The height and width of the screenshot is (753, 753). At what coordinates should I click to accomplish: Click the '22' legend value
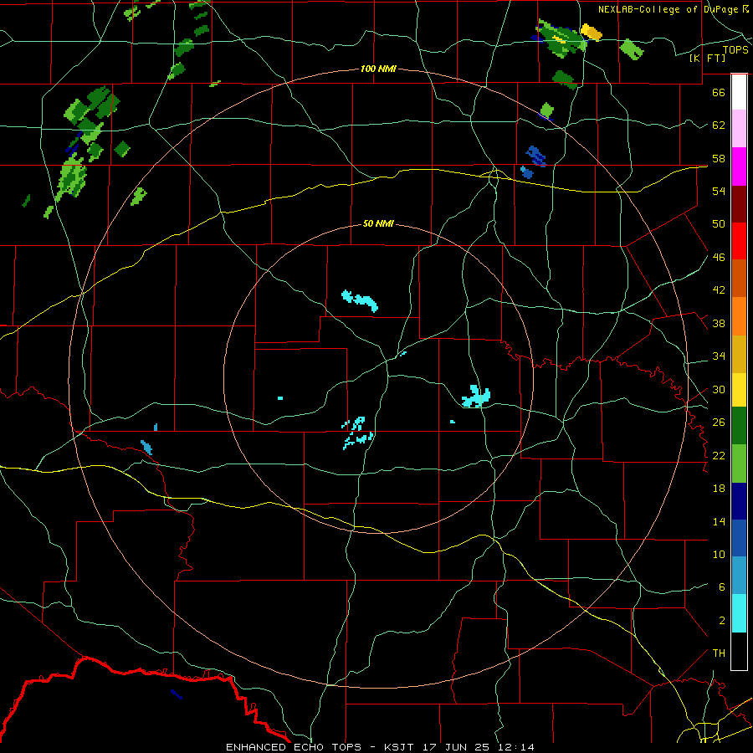tap(719, 455)
